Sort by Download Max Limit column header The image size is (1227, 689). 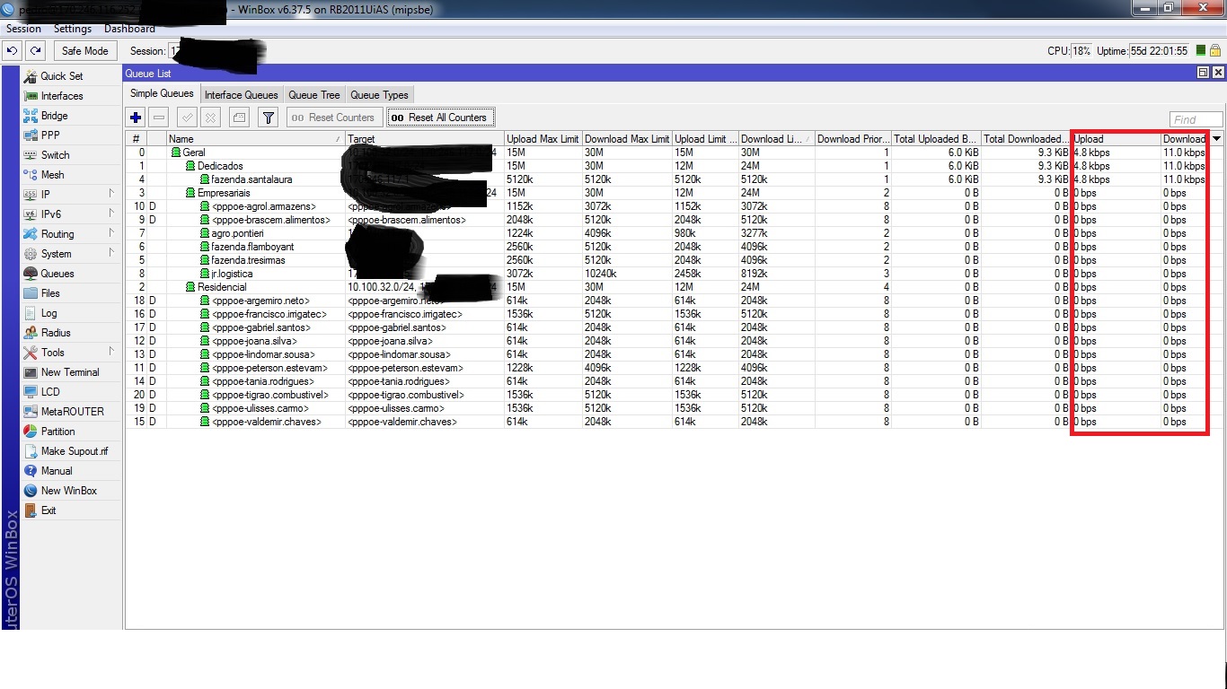click(627, 139)
